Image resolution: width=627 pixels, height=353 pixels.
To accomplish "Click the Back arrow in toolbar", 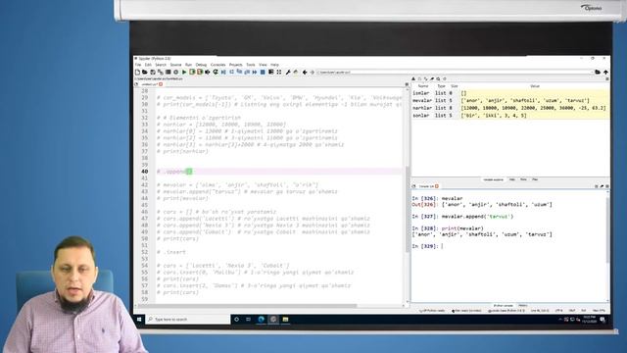I will tap(305, 72).
